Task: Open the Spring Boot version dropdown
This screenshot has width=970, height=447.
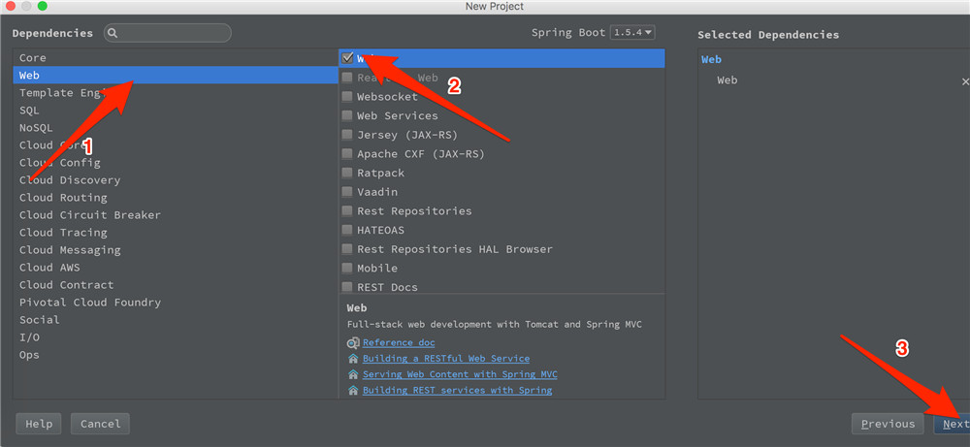Action: (632, 33)
